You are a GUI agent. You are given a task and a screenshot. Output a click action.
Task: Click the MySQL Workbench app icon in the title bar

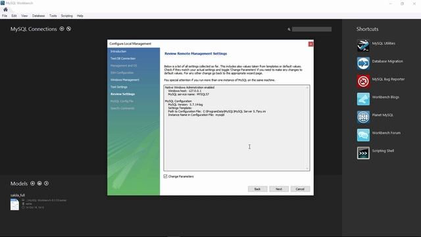point(3,3)
